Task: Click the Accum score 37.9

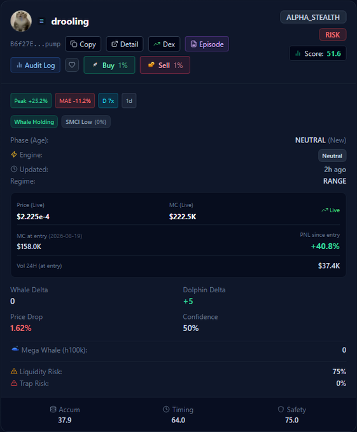Action: pos(65,420)
